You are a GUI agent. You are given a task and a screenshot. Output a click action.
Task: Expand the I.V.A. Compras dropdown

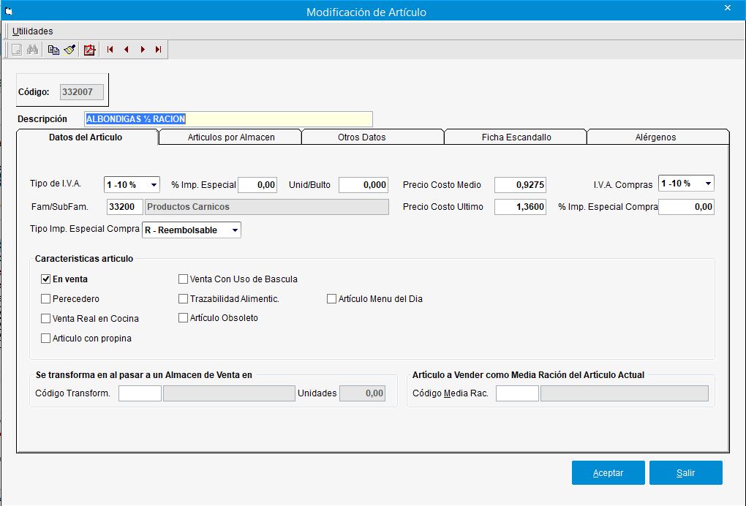point(708,184)
